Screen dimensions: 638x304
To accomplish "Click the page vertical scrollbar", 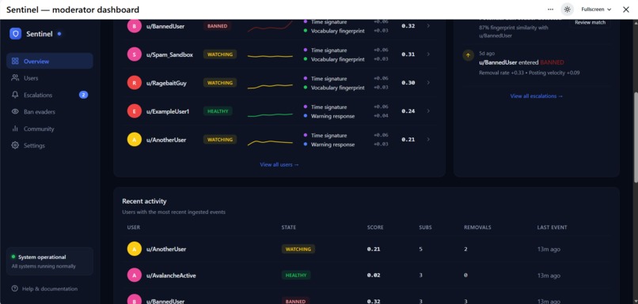I will [635, 137].
